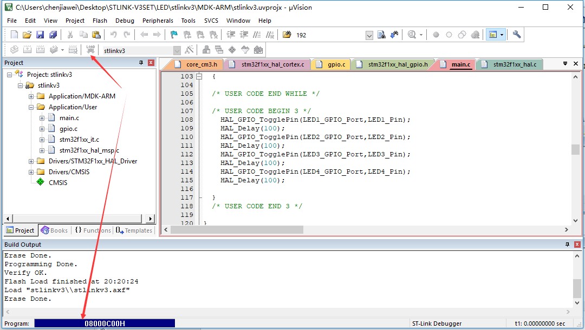
Task: Click the Build target icon
Action: 27,50
